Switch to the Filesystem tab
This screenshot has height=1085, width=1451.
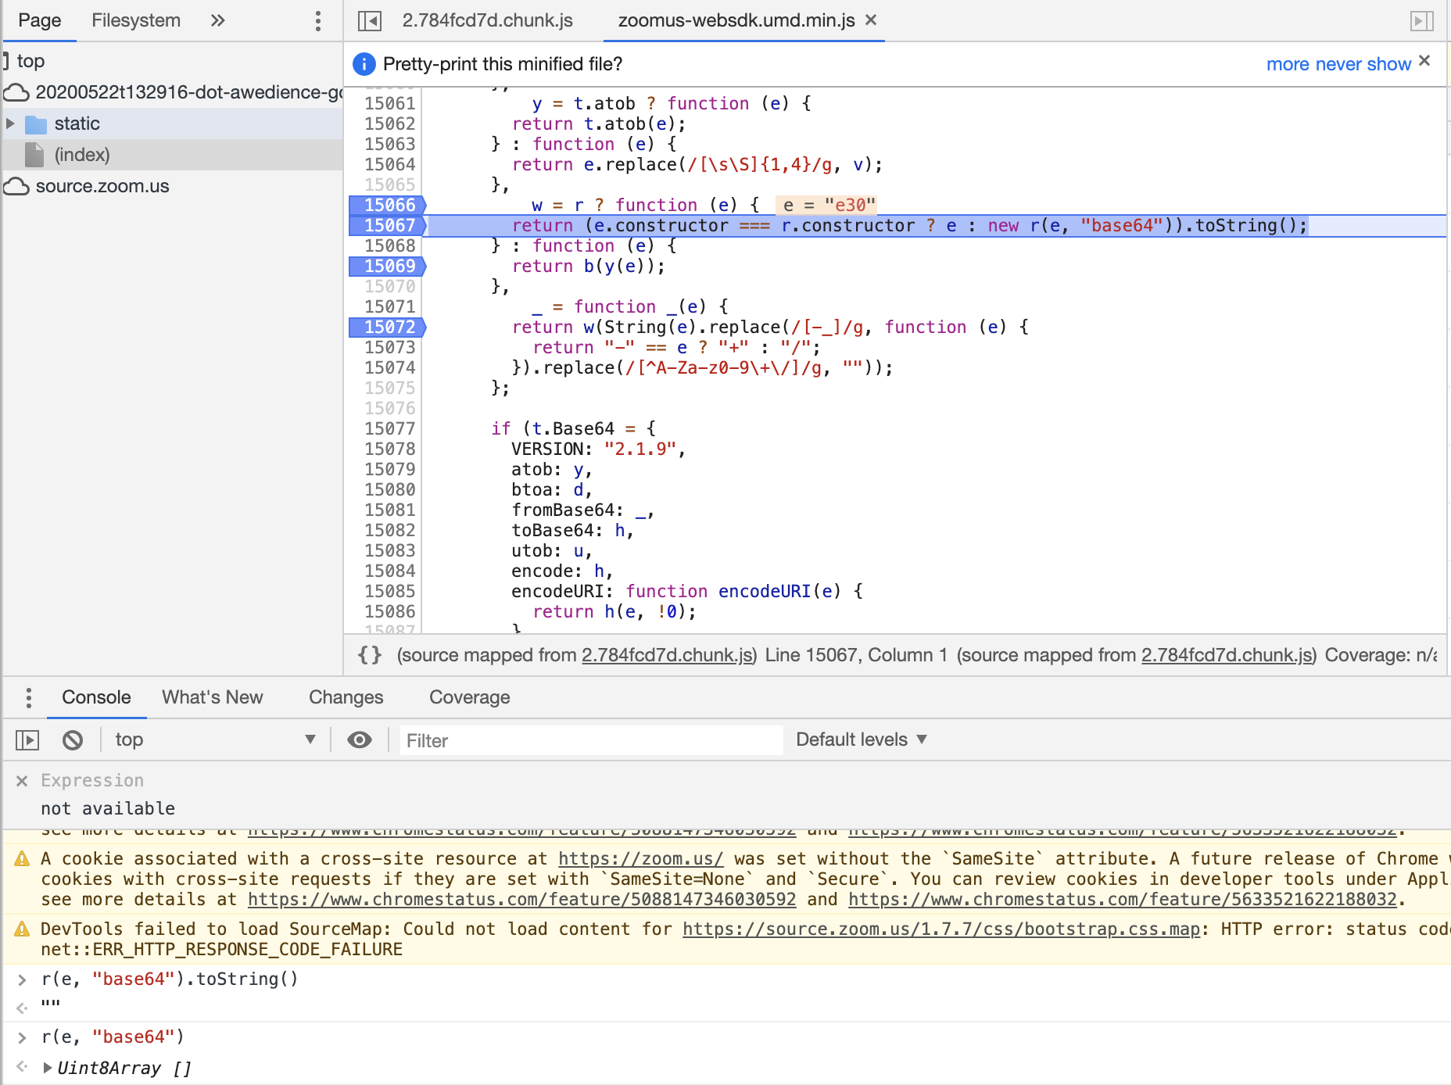coord(136,20)
